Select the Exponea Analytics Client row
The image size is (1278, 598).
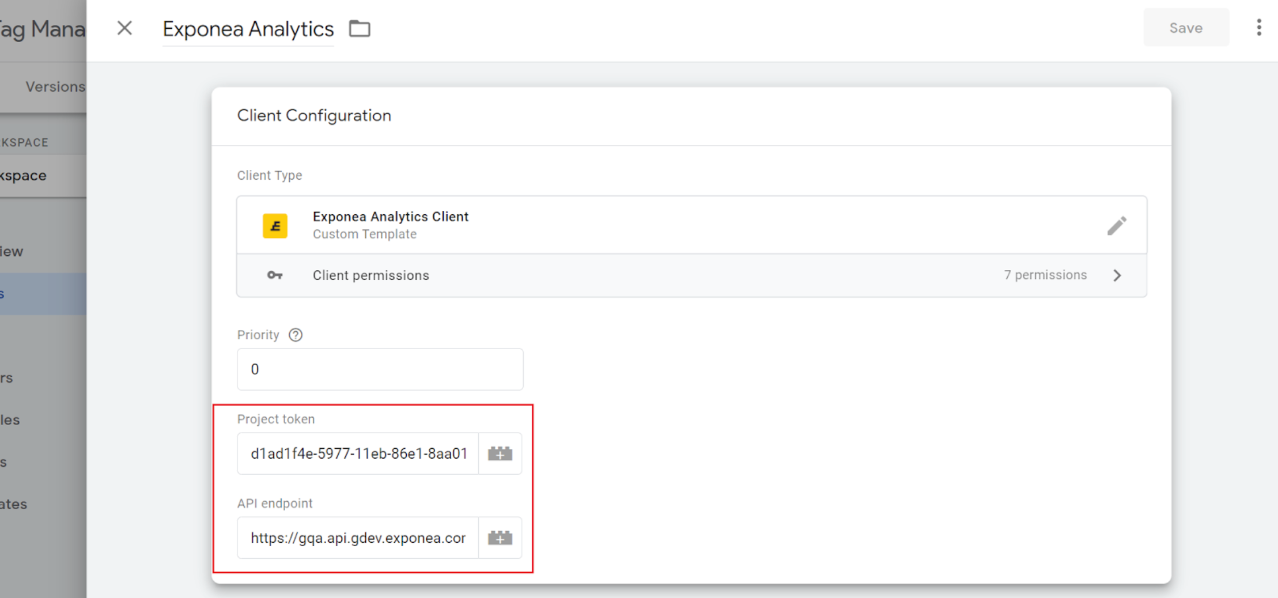pos(691,225)
